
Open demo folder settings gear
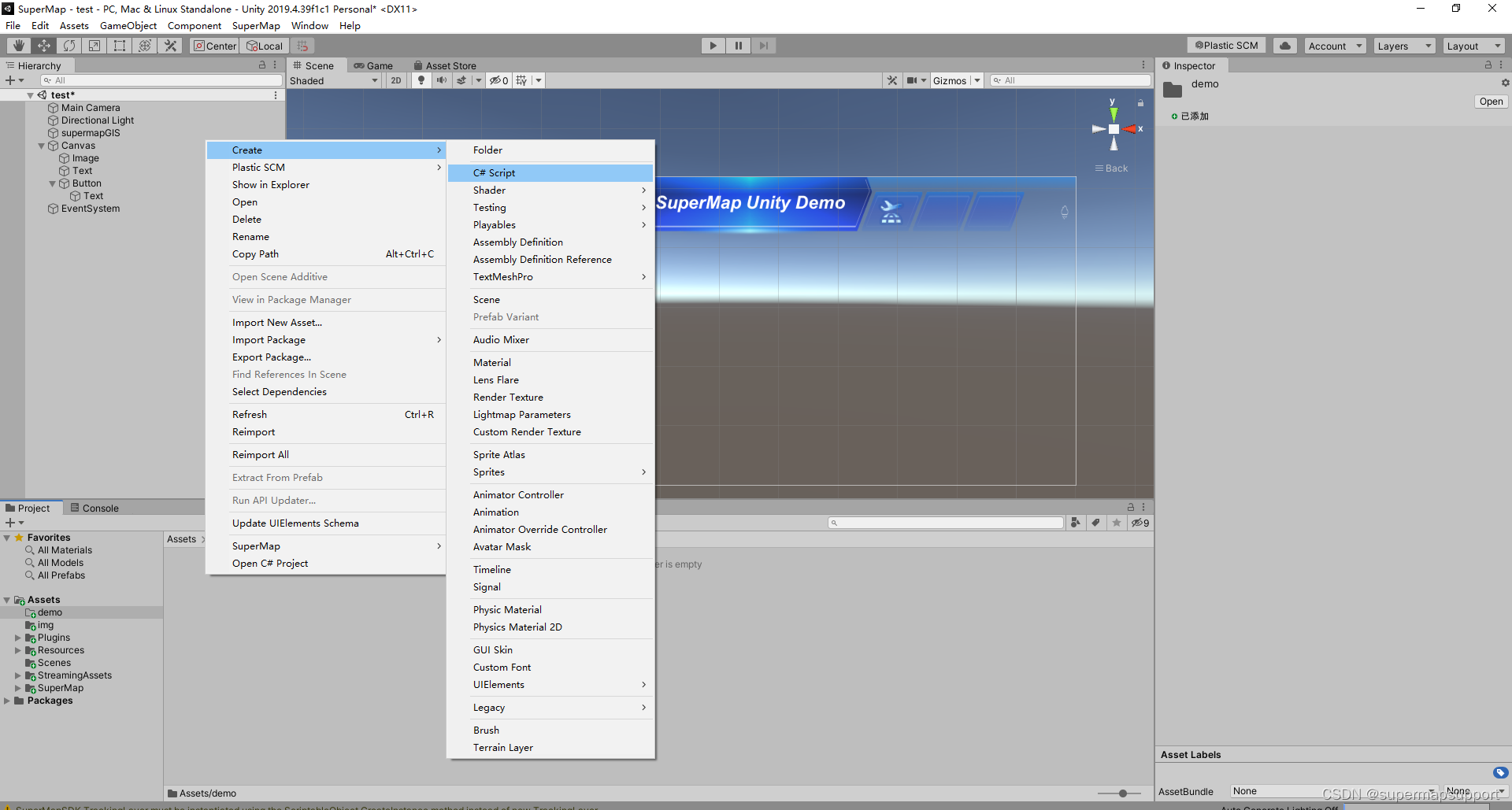1505,83
